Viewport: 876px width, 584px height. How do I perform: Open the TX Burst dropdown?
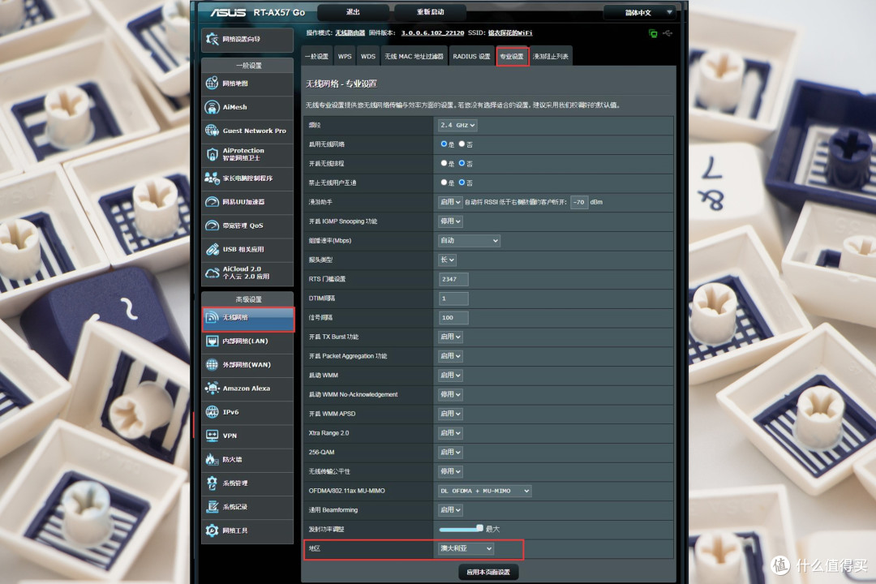(x=449, y=337)
